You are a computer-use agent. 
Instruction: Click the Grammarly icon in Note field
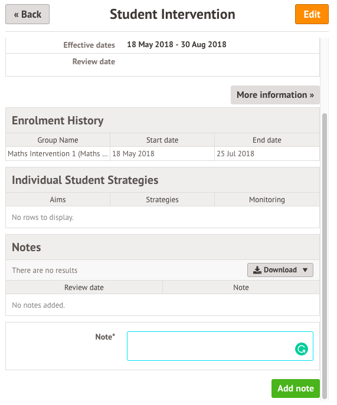302,349
